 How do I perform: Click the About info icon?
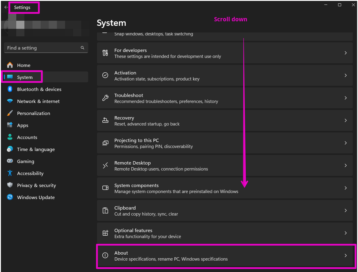(x=105, y=255)
